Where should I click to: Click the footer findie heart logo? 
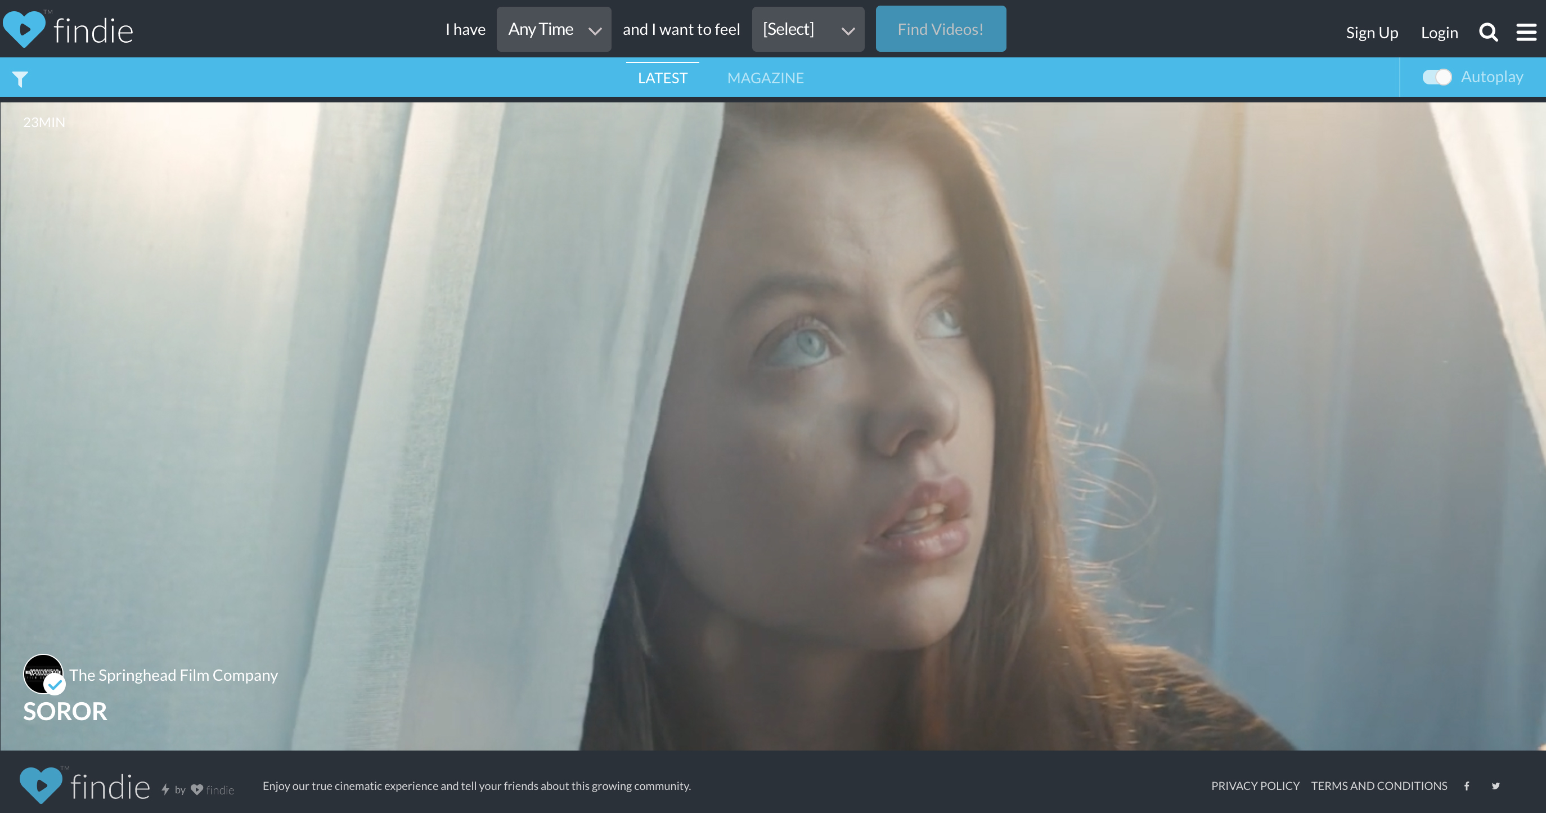(41, 785)
